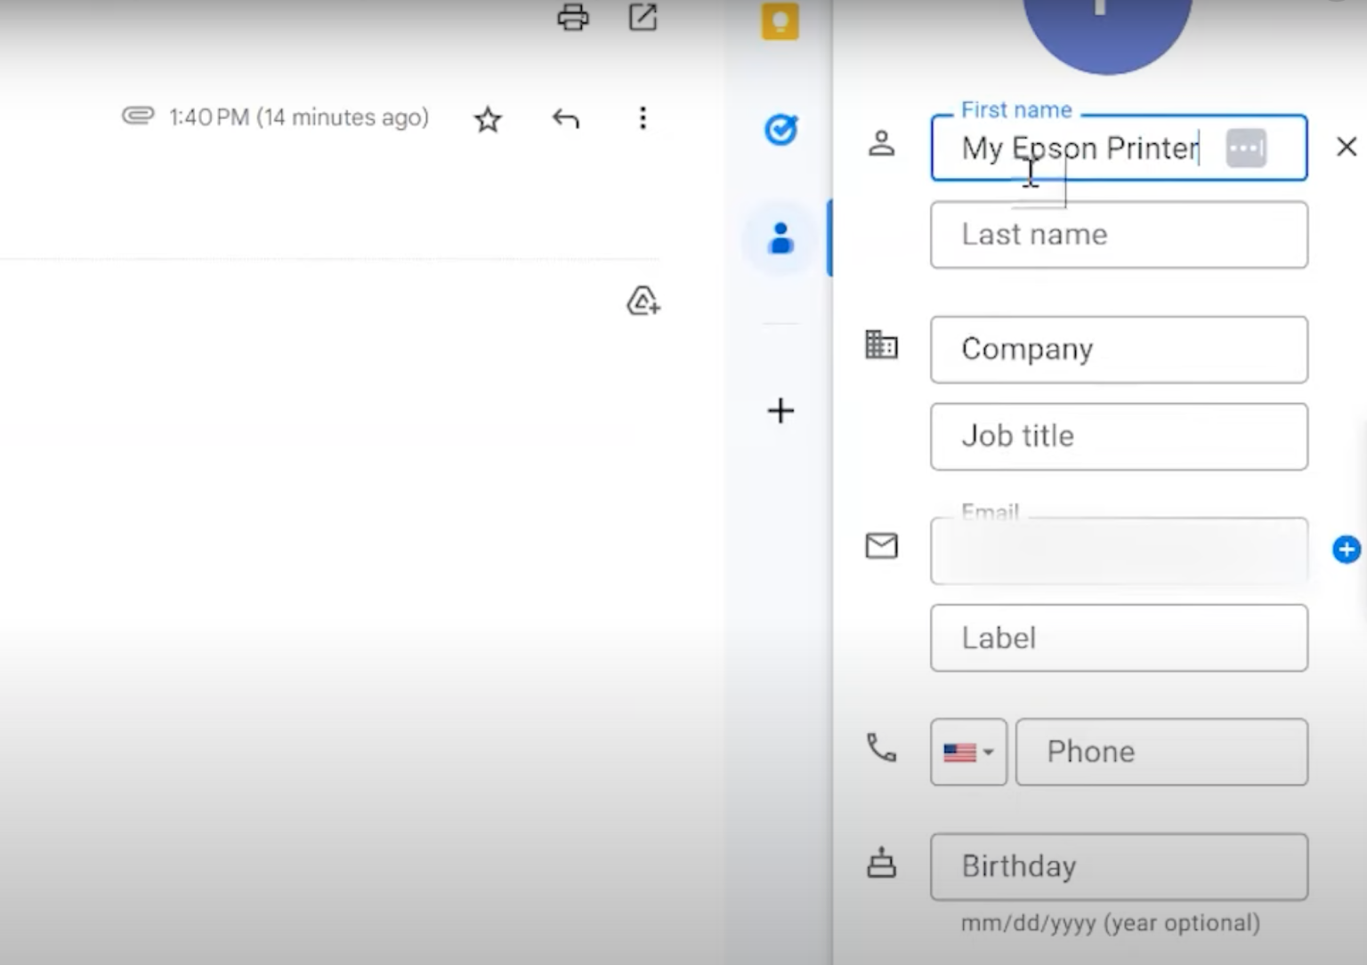1367x965 pixels.
Task: Click the print all icon
Action: (572, 18)
